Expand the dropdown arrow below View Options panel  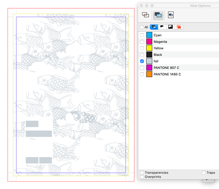[207, 180]
